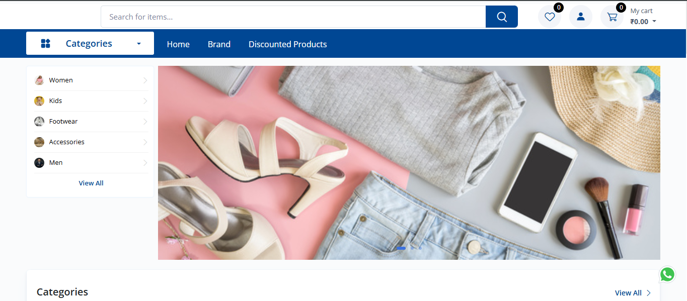
Task: Click the shopping cart icon
Action: (x=612, y=17)
